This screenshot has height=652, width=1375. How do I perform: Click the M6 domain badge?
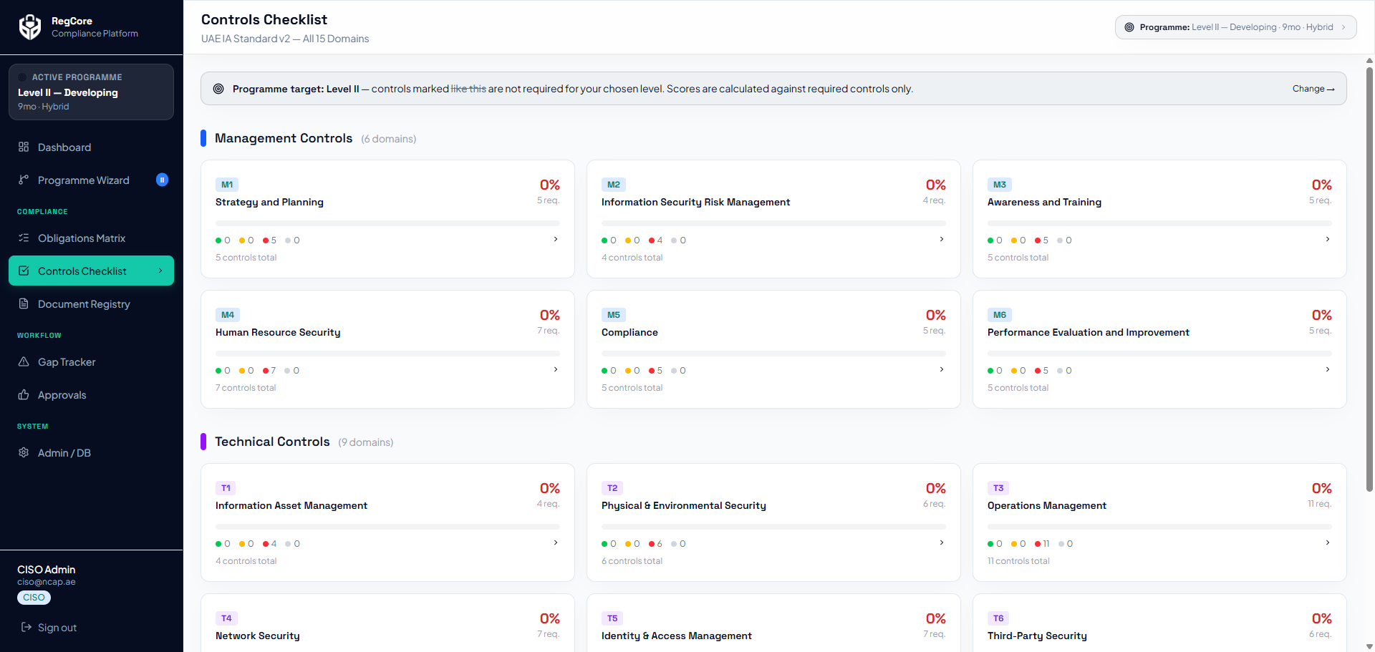point(1000,315)
